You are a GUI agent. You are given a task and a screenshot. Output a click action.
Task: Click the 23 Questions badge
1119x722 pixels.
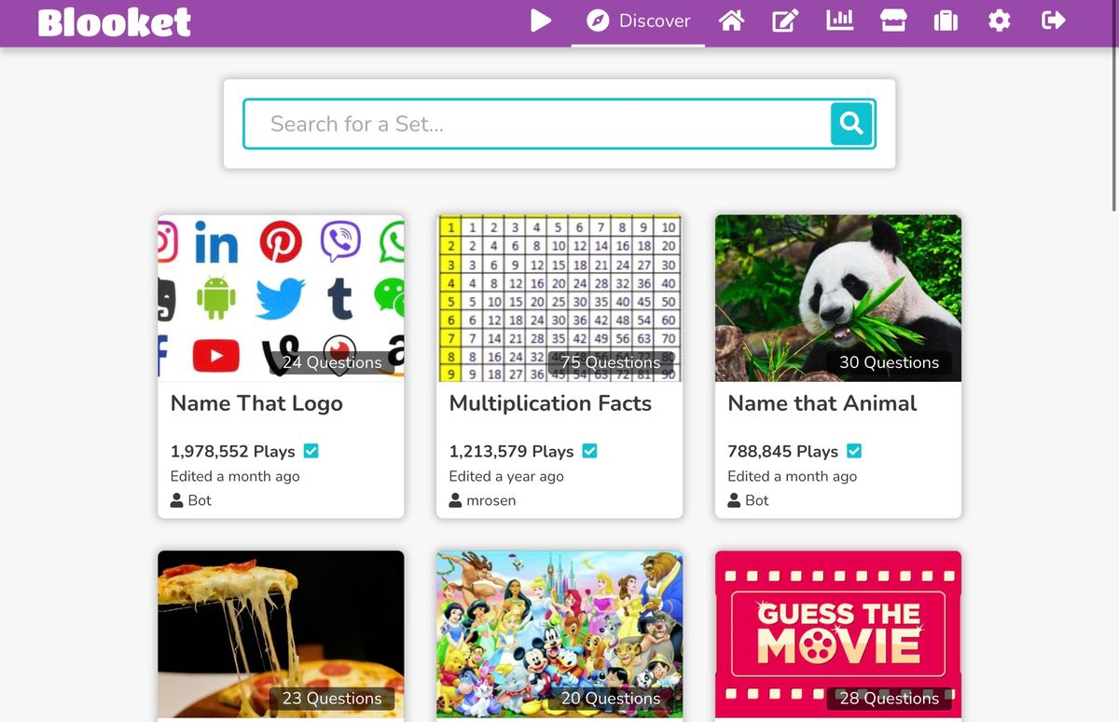[x=332, y=699]
